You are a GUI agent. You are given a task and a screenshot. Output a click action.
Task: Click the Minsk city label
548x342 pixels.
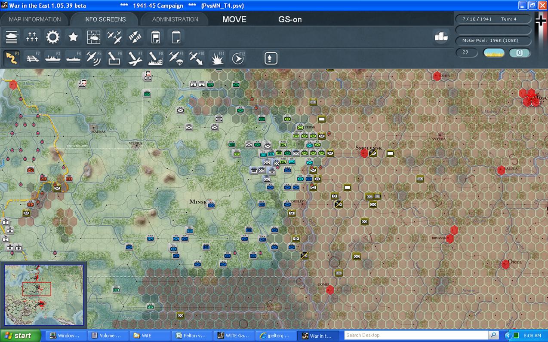198,202
